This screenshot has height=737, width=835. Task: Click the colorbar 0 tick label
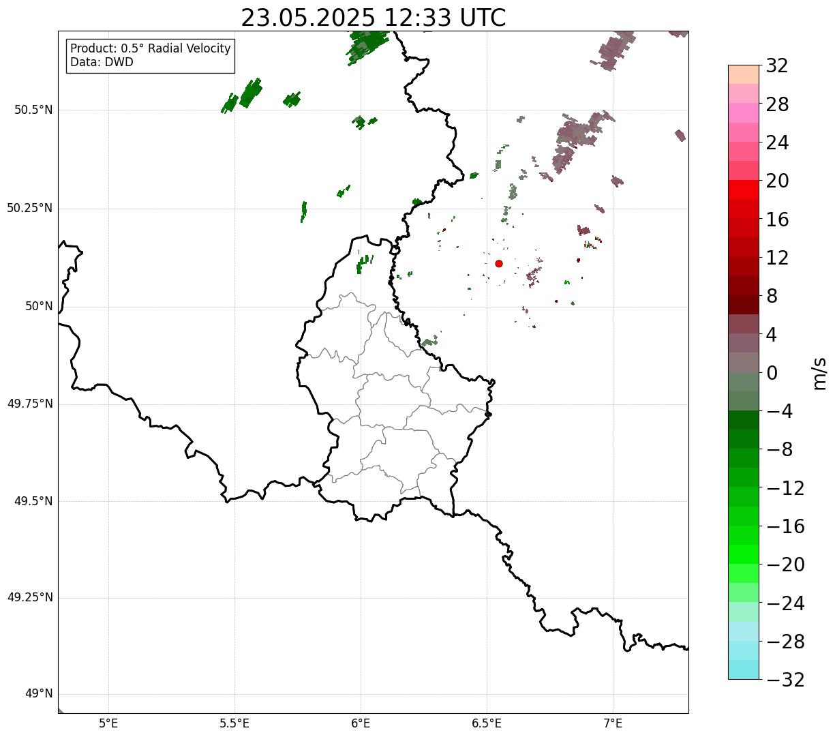coord(772,372)
